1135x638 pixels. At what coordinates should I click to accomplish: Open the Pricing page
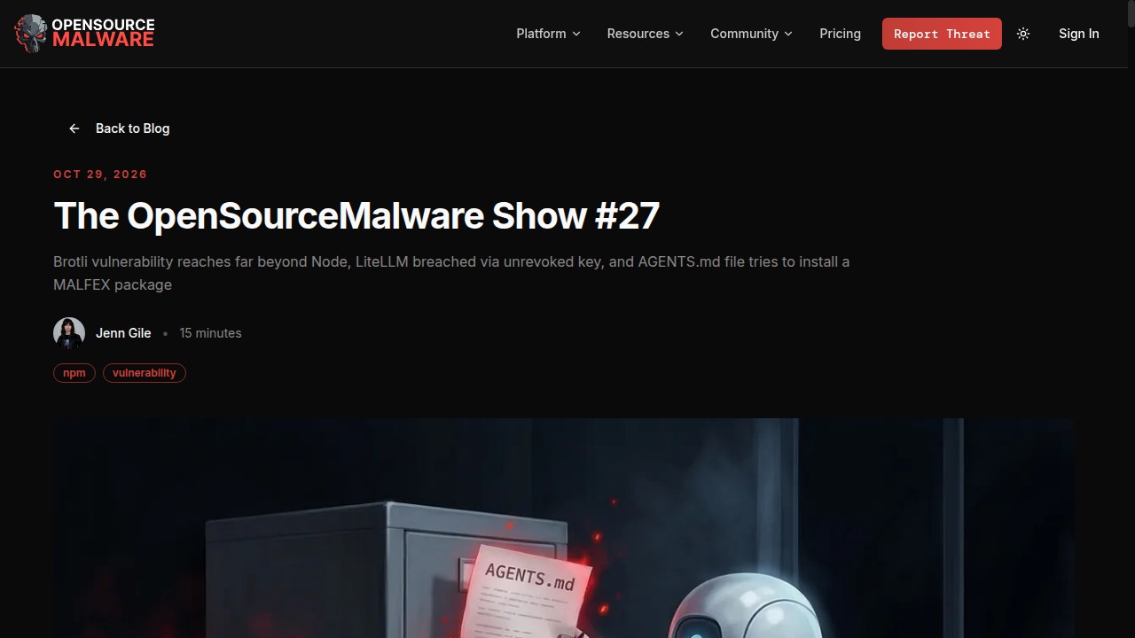[840, 34]
